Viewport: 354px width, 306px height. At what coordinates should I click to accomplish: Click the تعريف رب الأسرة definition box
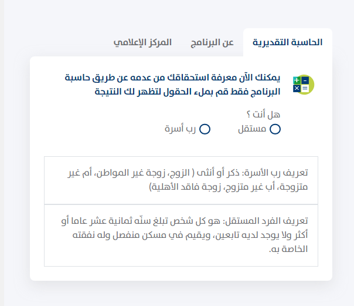181,180
